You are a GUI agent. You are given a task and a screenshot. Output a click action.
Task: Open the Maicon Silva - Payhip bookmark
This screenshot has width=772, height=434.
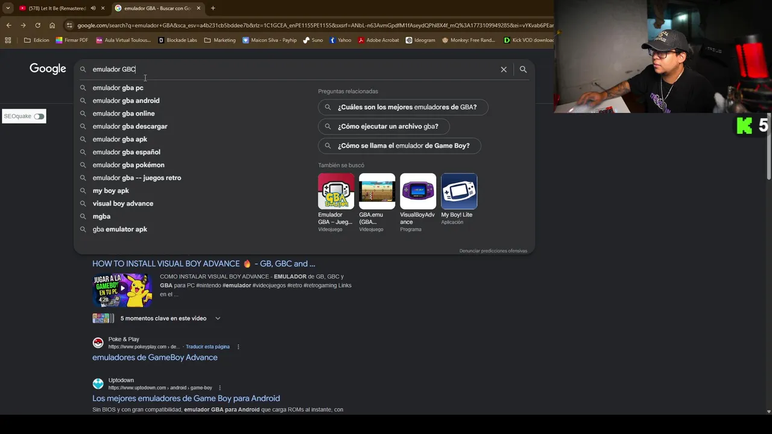(269, 40)
